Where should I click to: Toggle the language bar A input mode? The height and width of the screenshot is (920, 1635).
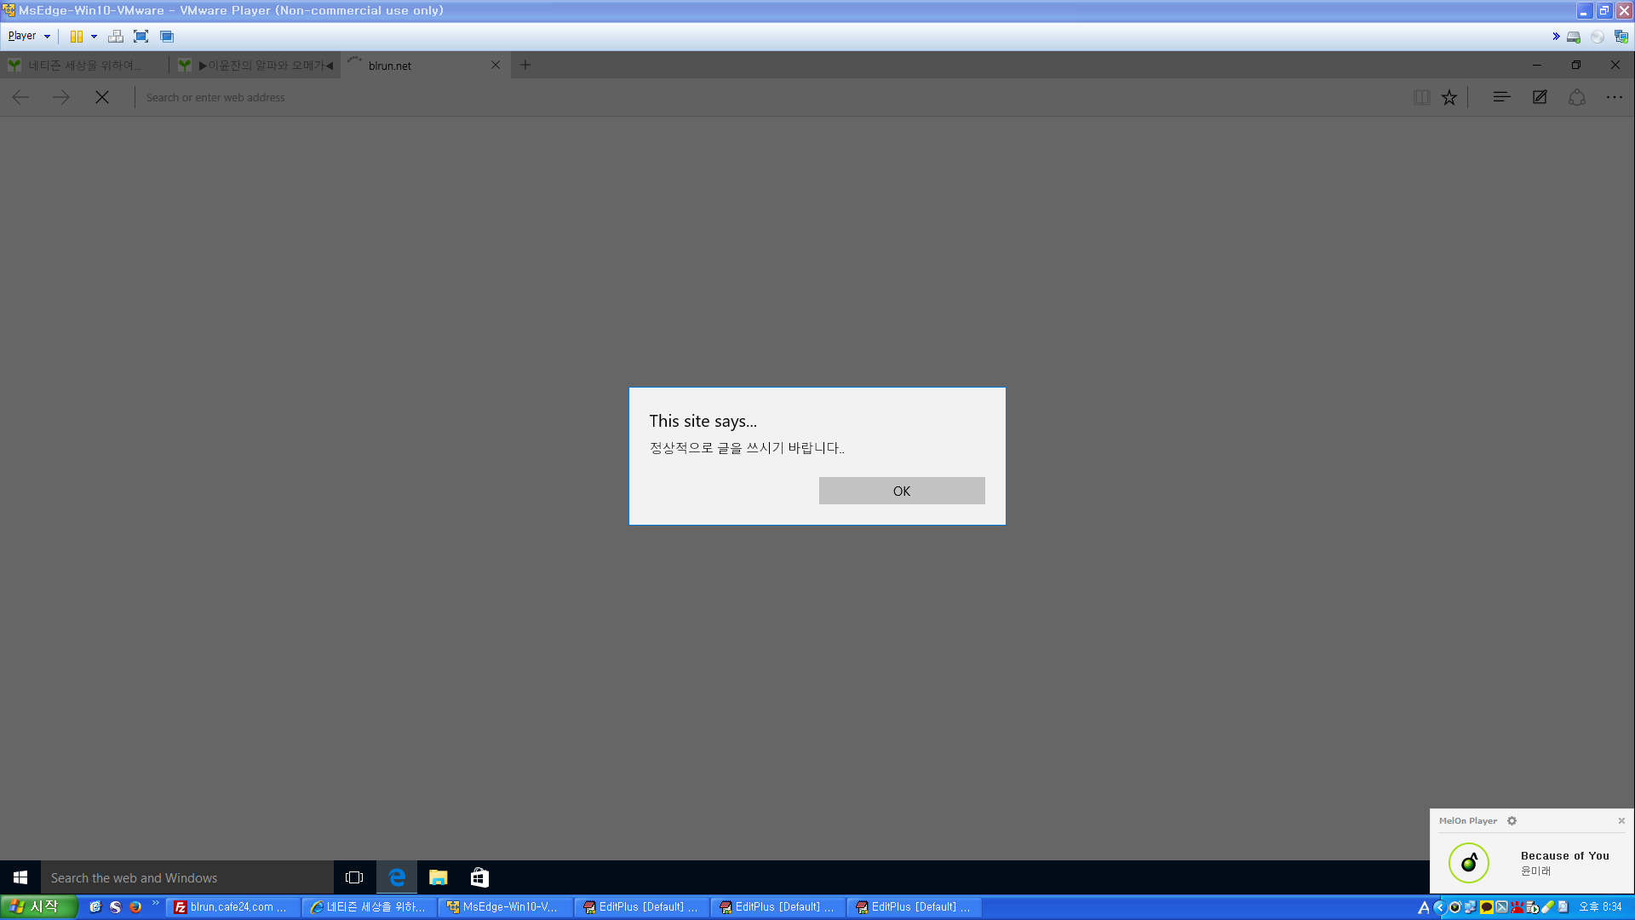pos(1424,907)
